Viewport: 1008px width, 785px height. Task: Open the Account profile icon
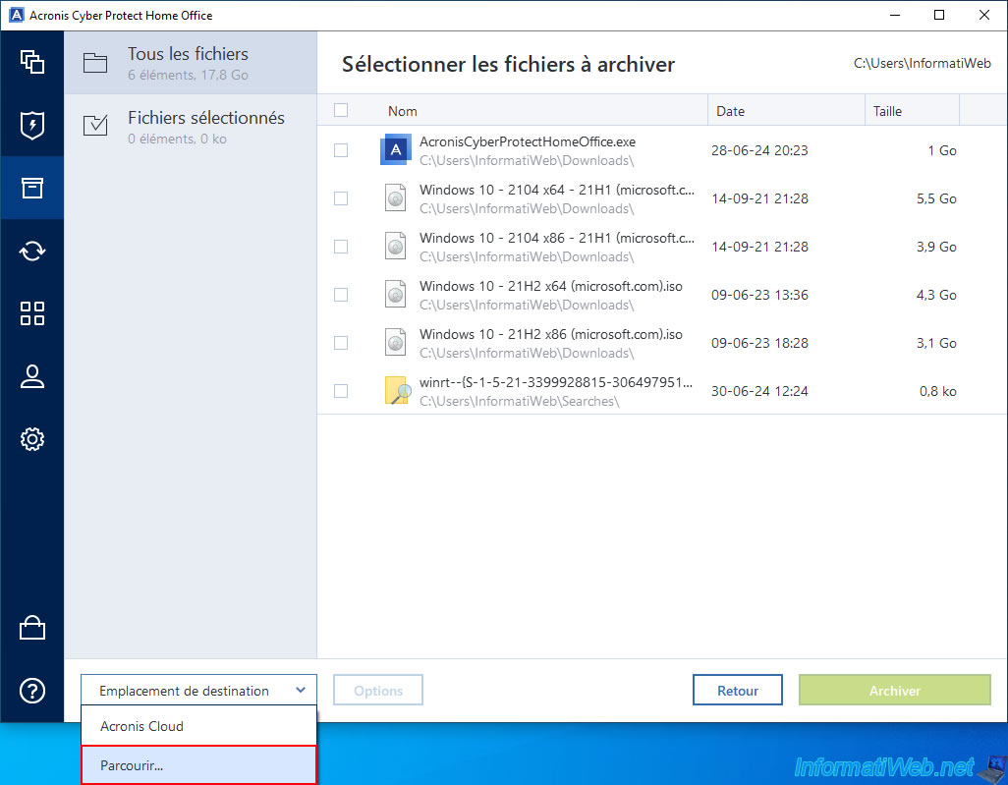pyautogui.click(x=32, y=376)
